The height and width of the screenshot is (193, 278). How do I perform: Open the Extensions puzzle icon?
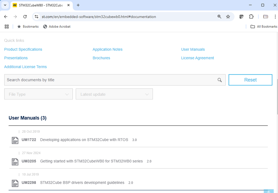[x=251, y=17]
